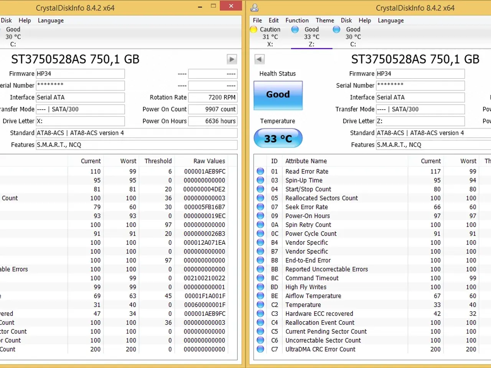Select the blue Good status icon for Z:
This screenshot has height=368, width=491.
(x=295, y=30)
